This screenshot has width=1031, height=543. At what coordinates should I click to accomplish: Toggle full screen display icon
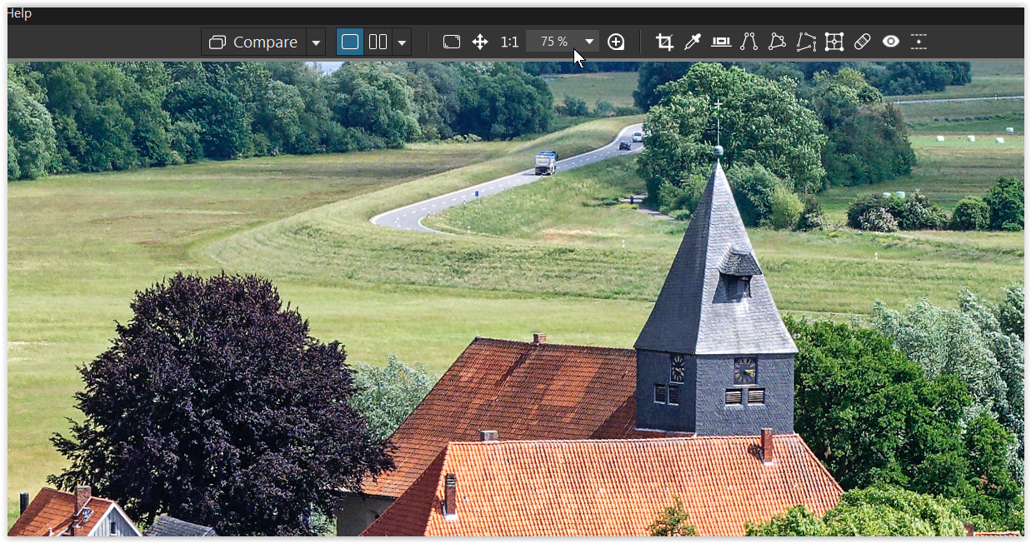pos(452,42)
